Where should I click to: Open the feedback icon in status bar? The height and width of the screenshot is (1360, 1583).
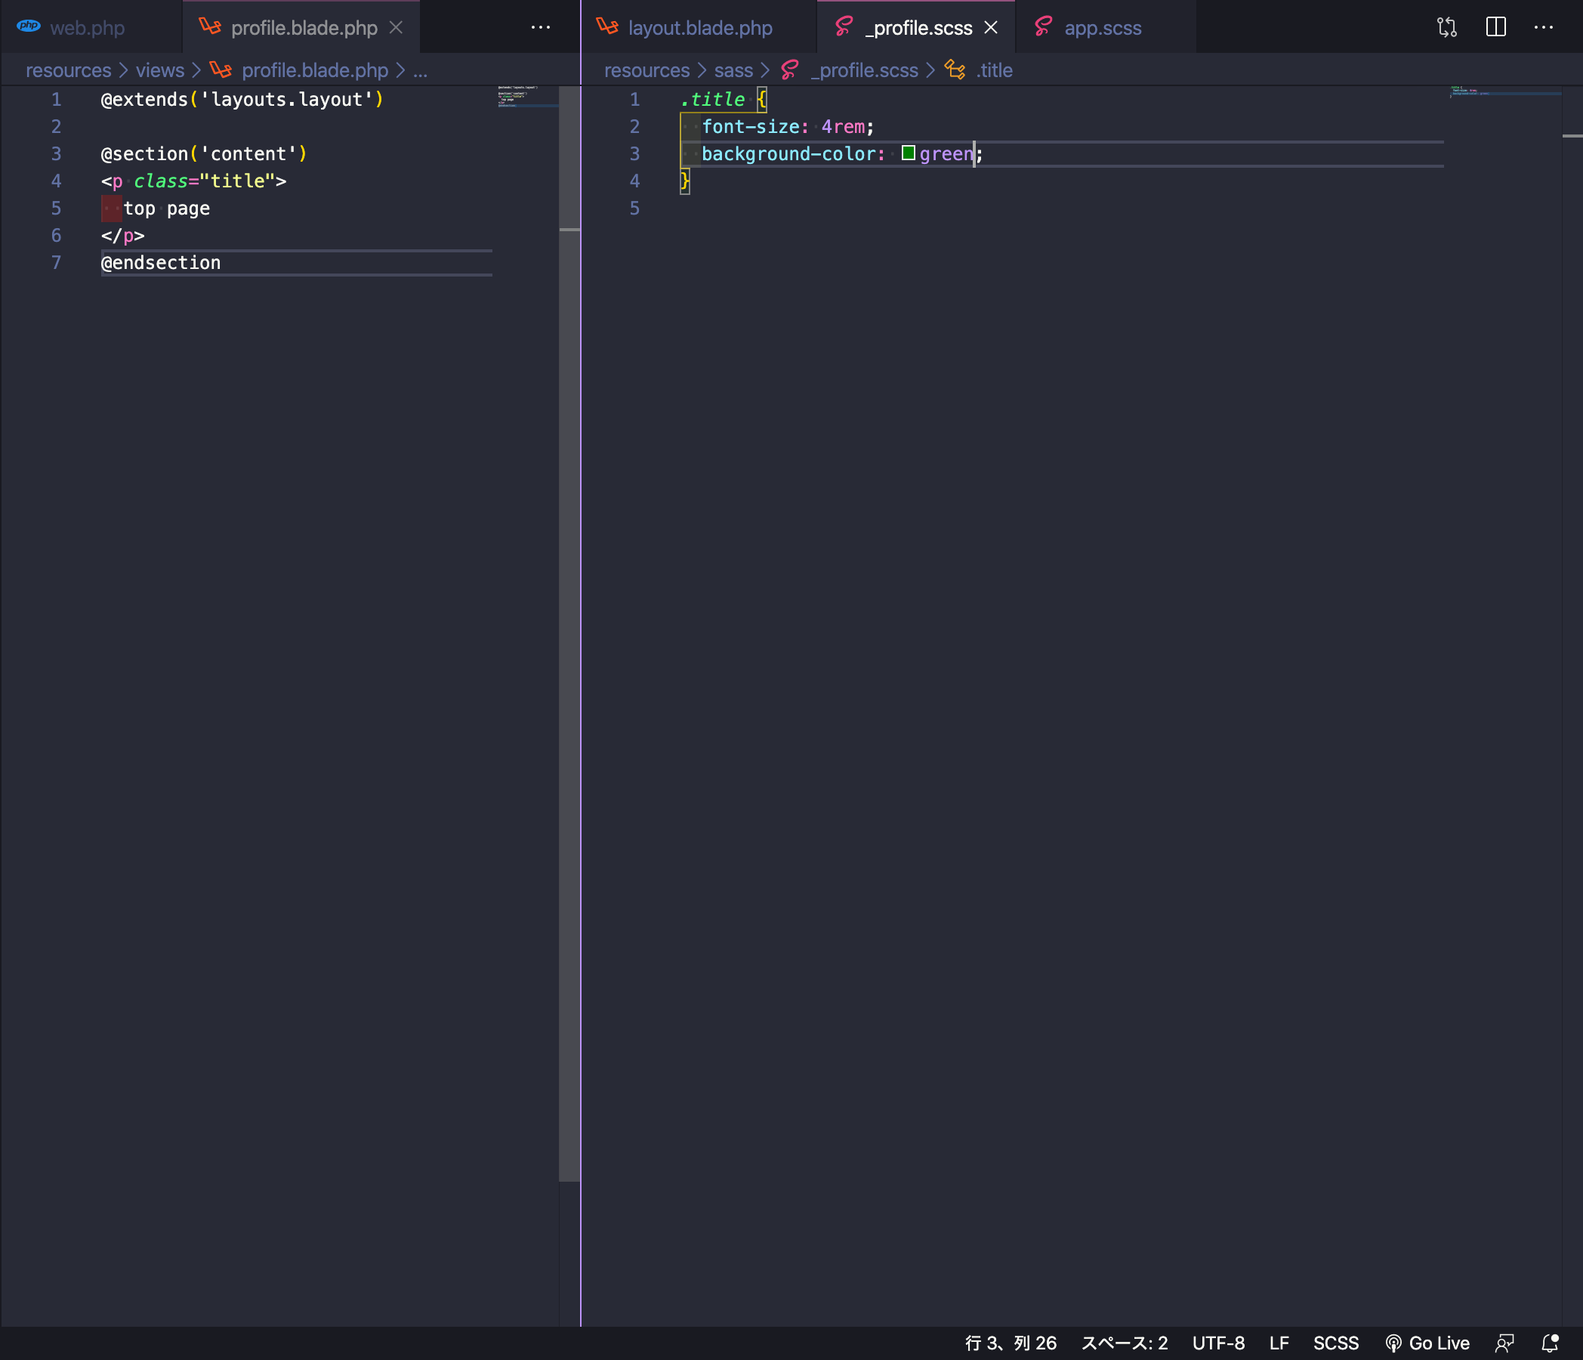click(x=1504, y=1343)
